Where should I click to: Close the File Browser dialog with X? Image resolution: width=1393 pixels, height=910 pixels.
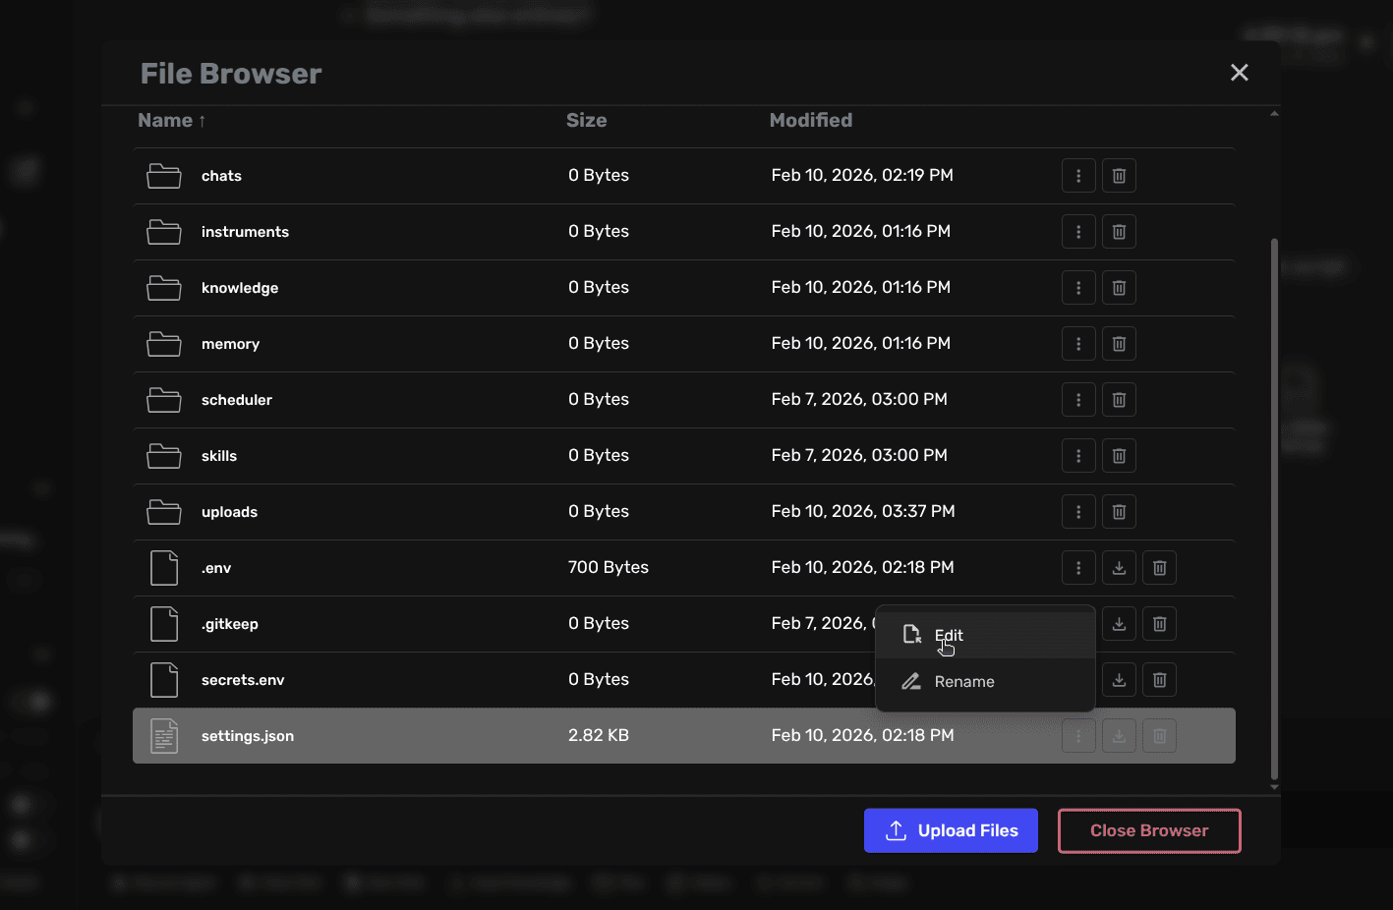pos(1240,73)
